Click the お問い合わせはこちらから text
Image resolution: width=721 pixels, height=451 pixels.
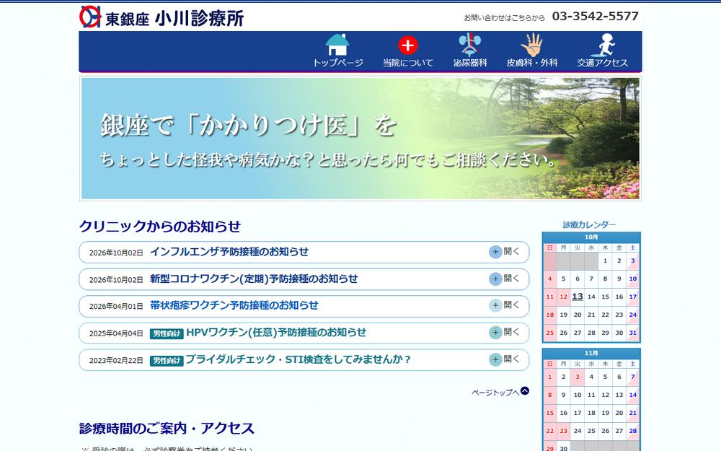(x=505, y=18)
